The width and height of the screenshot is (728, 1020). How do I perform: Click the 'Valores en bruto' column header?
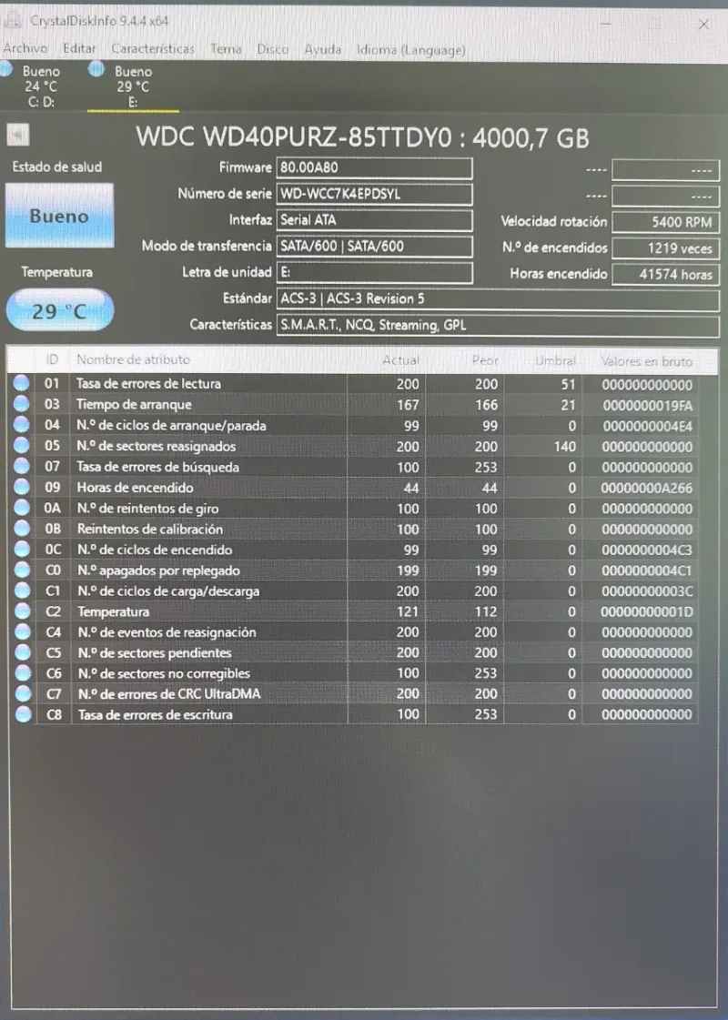646,361
